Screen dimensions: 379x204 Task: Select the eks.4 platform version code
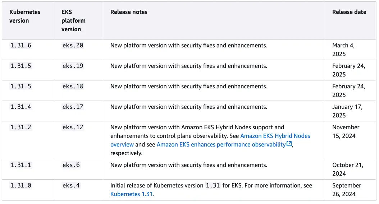[71, 186]
